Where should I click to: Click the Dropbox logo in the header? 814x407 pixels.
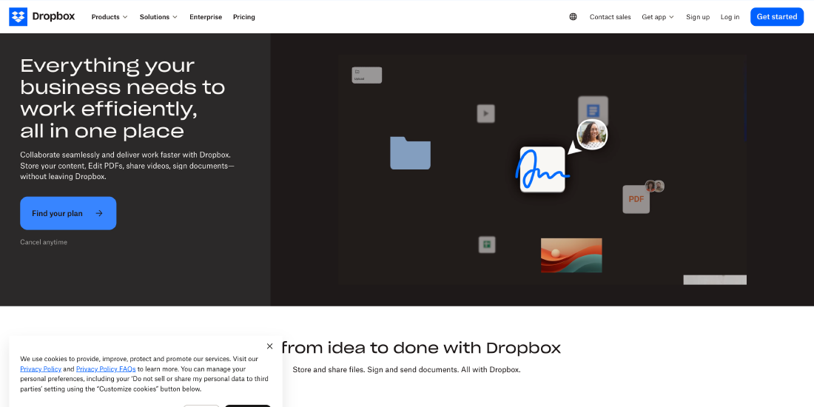click(x=42, y=16)
